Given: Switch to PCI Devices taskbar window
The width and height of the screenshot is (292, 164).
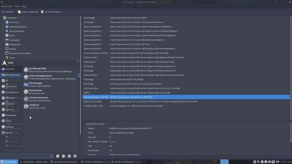Looking at the screenshot, I should (x=34, y=162).
